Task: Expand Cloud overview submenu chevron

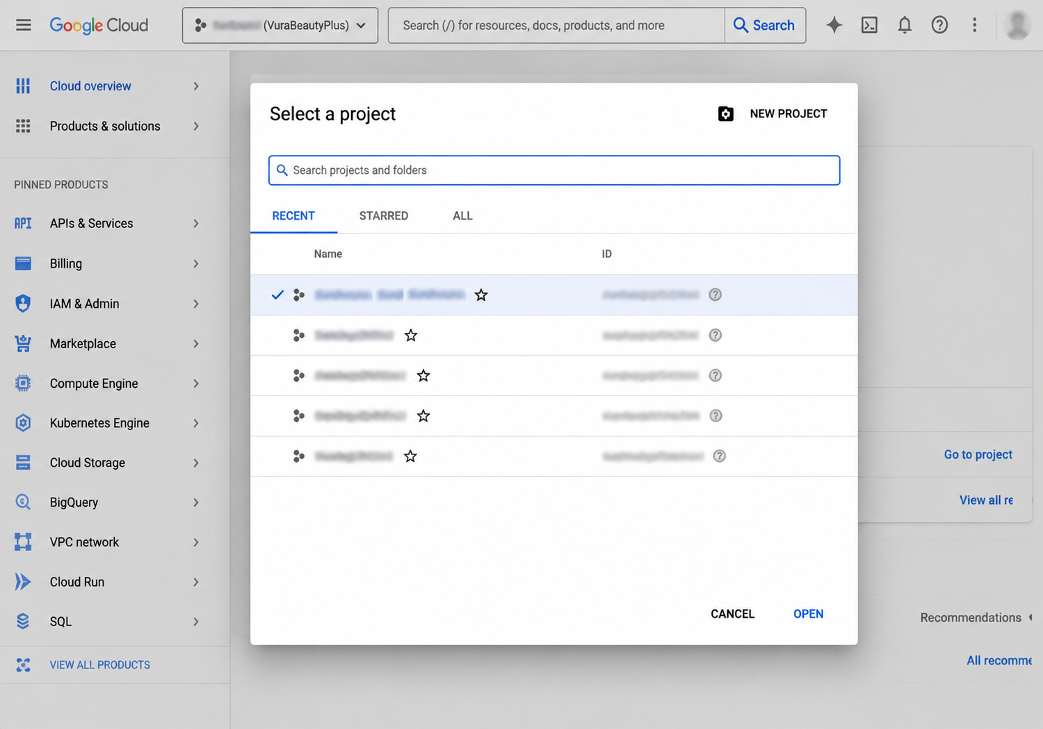Action: [x=196, y=86]
